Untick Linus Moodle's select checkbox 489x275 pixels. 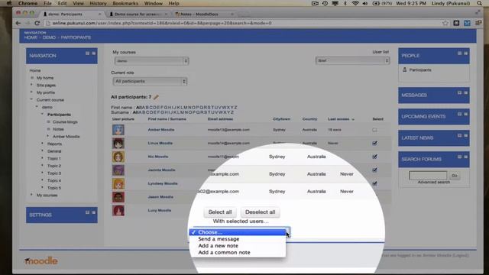pyautogui.click(x=374, y=144)
